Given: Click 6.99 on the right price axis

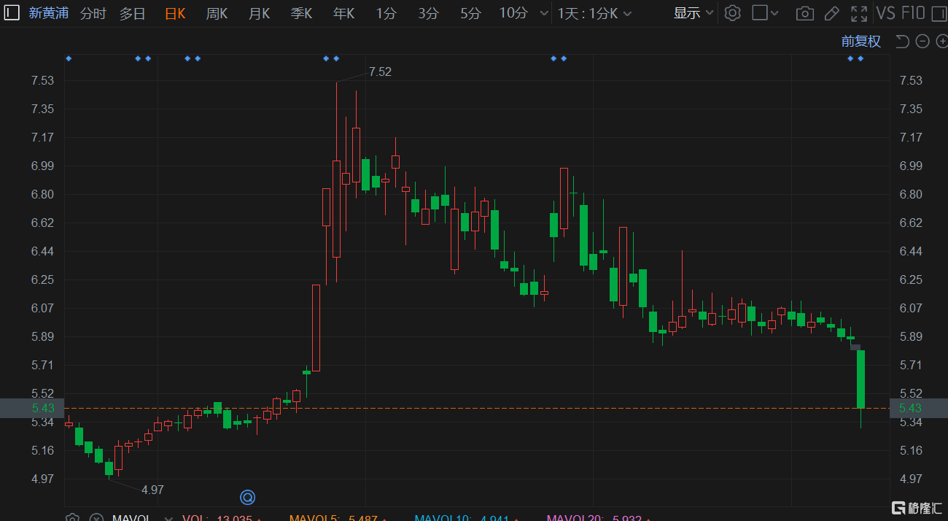Looking at the screenshot, I should coord(912,166).
